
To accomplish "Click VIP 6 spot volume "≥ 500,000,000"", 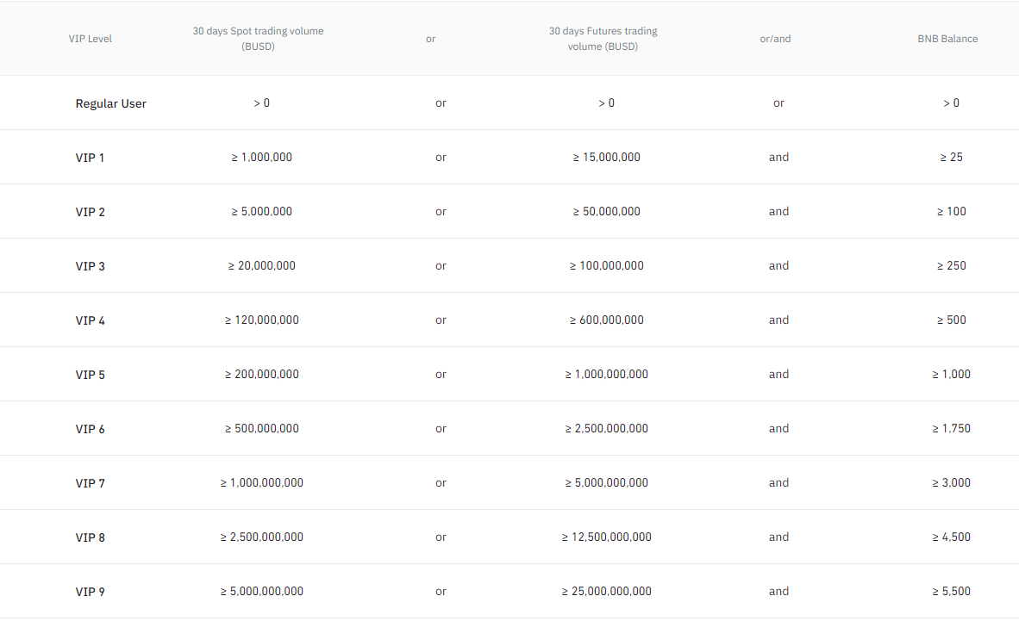I will coord(262,428).
